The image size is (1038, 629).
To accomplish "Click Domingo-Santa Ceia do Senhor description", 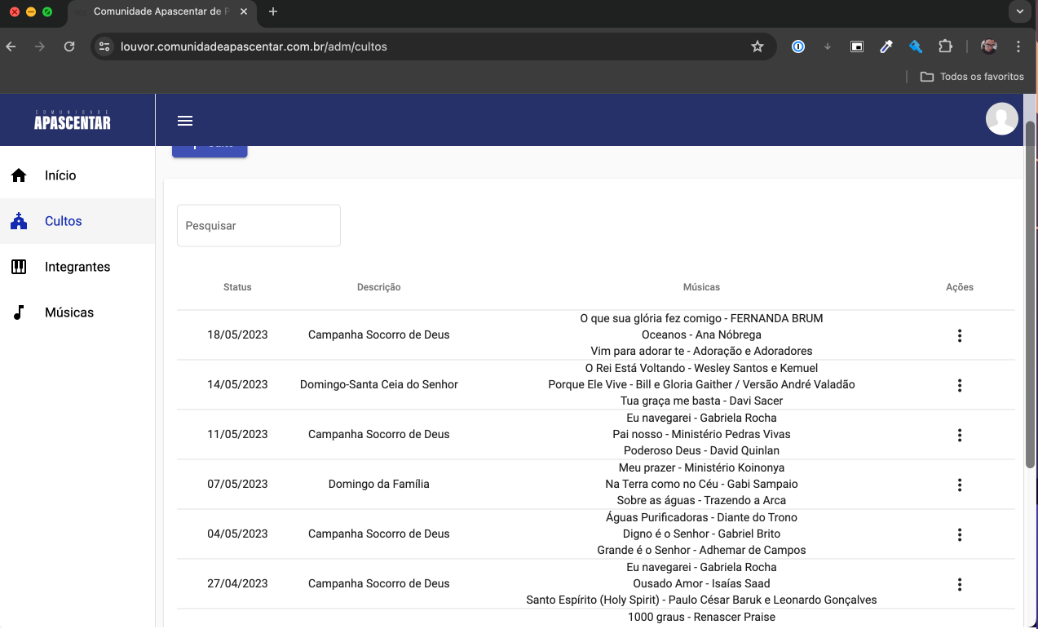I will (379, 384).
